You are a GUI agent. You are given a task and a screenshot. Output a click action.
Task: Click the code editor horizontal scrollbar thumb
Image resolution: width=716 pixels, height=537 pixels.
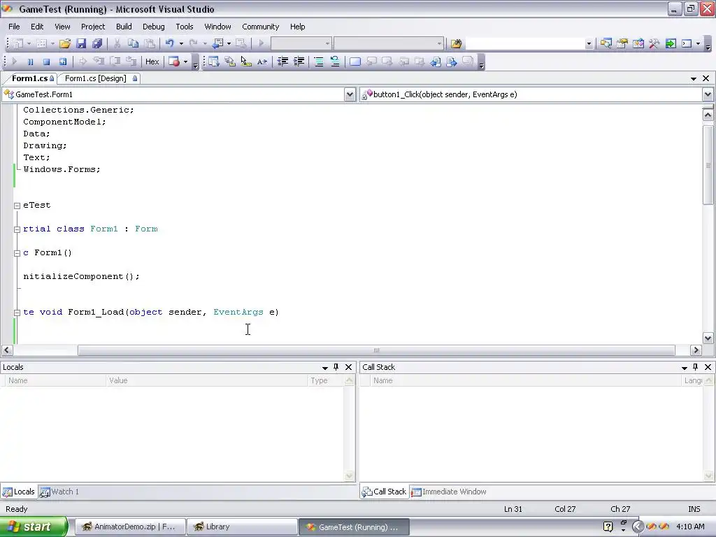(376, 350)
